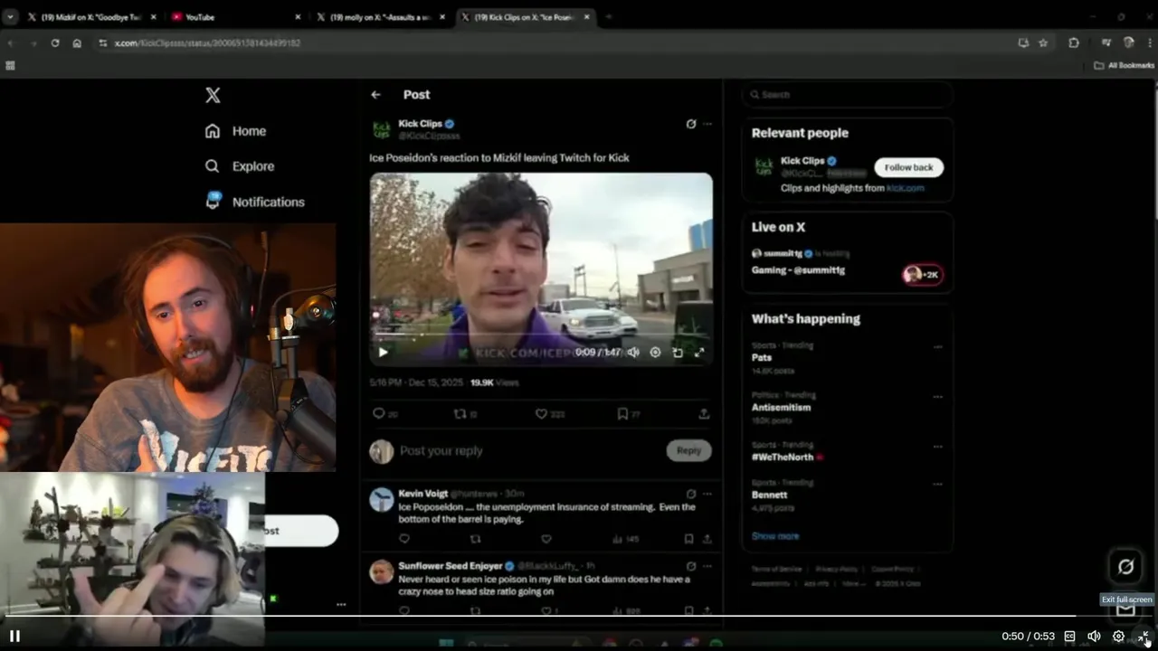This screenshot has width=1158, height=651.
Task: Open the Kick Clips avatar on the post
Action: point(382,129)
